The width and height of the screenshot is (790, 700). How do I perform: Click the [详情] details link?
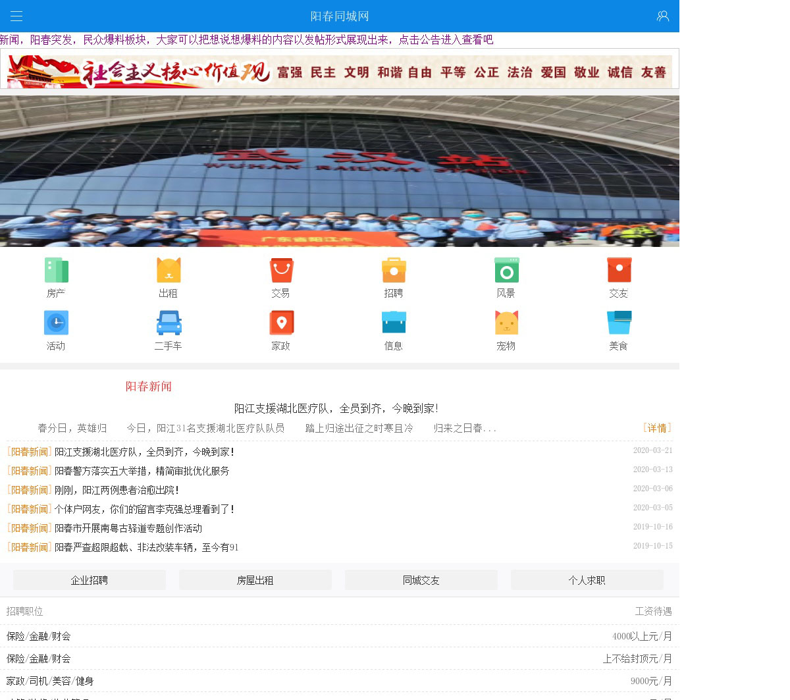click(x=657, y=428)
